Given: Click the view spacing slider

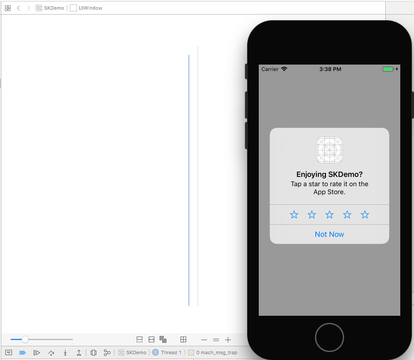Looking at the screenshot, I should [x=42, y=339].
